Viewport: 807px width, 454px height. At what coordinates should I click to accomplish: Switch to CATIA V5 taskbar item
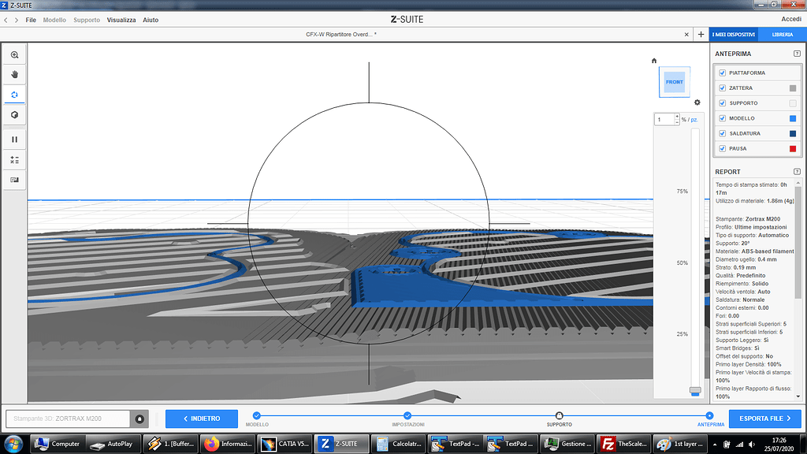click(284, 445)
